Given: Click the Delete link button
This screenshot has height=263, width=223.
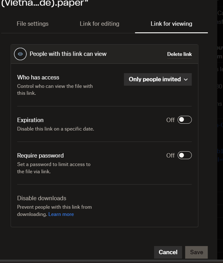Looking at the screenshot, I should click(x=179, y=54).
